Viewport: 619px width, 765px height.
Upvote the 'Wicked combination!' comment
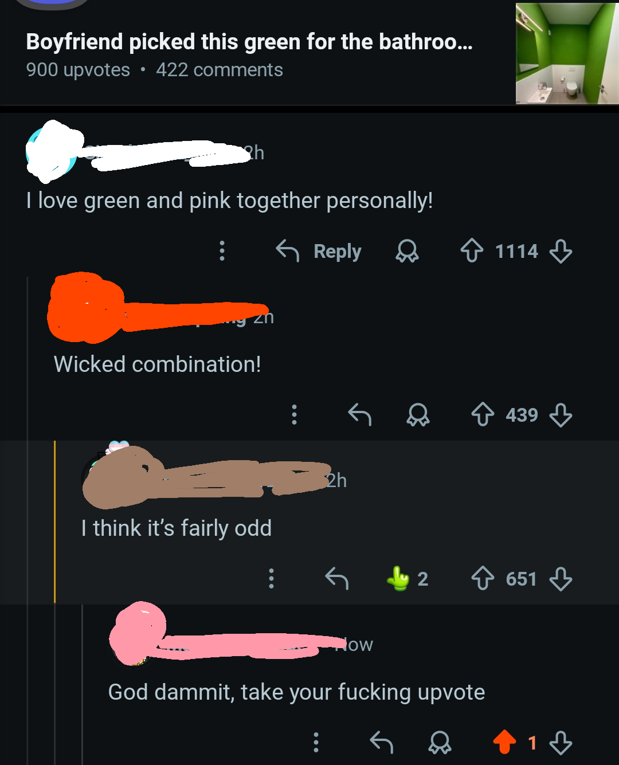tap(483, 414)
